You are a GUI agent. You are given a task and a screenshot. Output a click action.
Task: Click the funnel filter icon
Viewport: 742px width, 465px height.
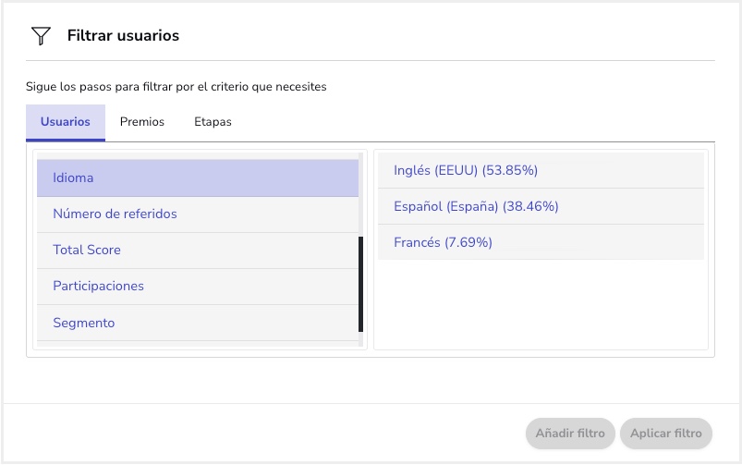click(41, 35)
